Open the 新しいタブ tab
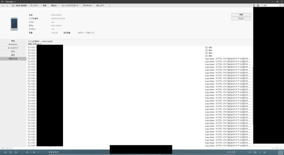284x155 pixels. click(100, 5)
